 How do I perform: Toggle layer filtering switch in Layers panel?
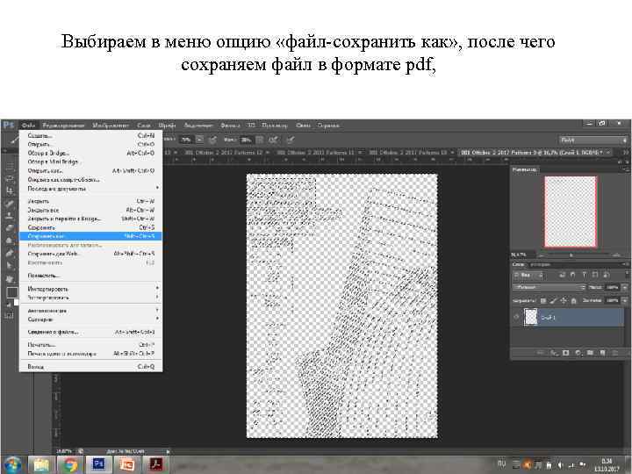(626, 274)
